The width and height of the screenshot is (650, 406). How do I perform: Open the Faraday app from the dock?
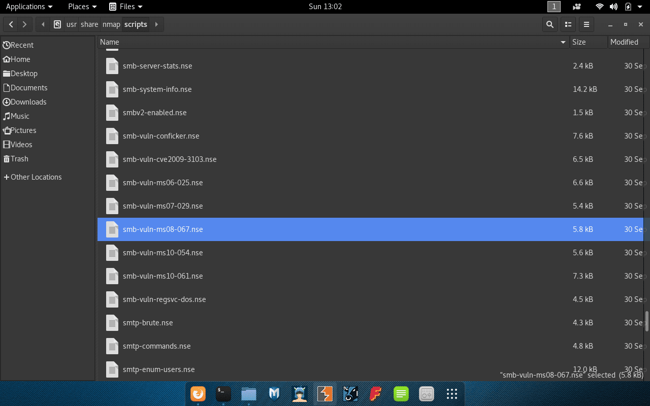click(376, 394)
